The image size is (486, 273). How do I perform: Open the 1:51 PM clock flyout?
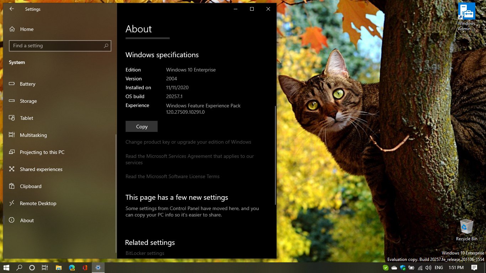point(456,268)
